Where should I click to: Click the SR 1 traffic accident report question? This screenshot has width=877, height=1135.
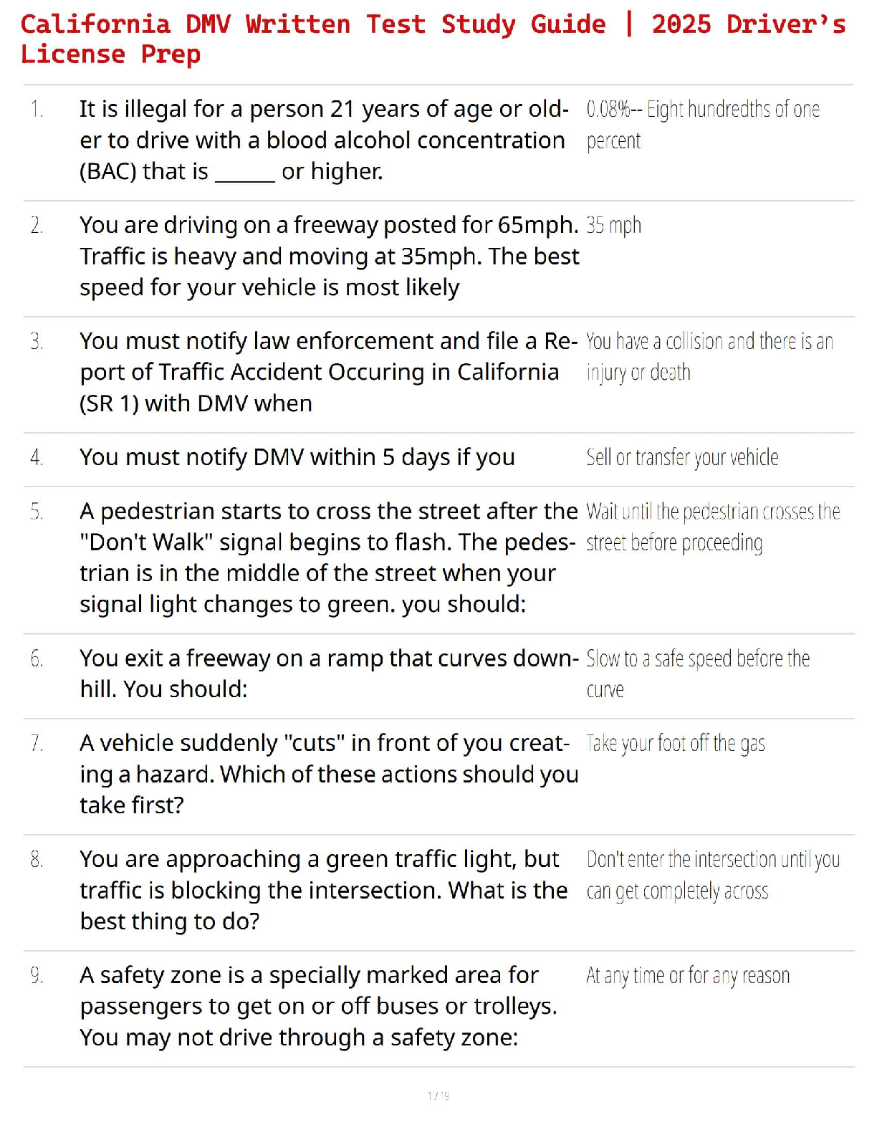pyautogui.click(x=328, y=372)
